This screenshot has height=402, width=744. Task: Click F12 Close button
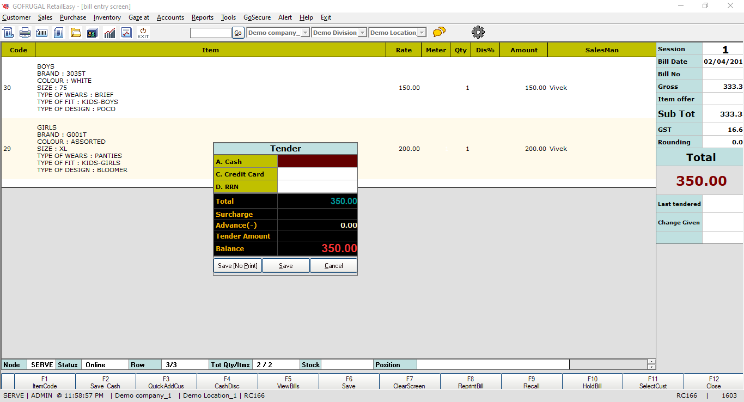(x=713, y=382)
